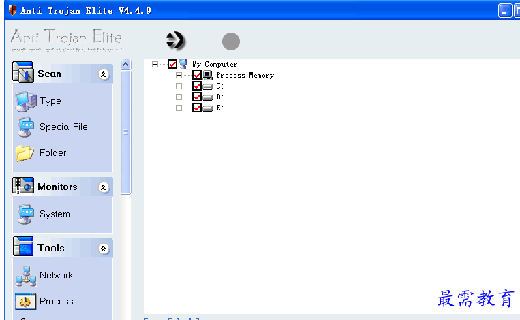The height and width of the screenshot is (320, 520).
Task: Uncheck the Process Memory checkbox
Action: 197,75
